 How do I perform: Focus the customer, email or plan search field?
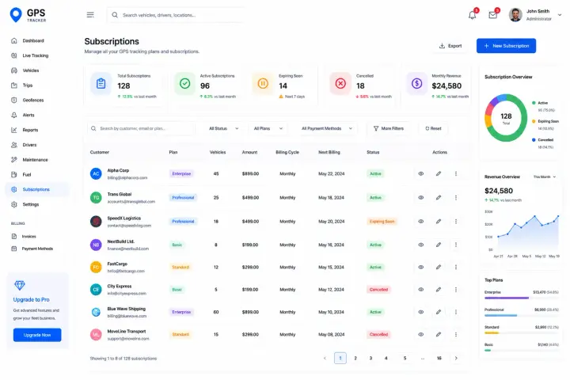(x=141, y=129)
